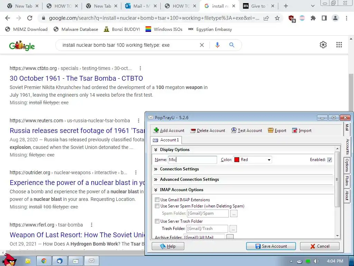Open the Windows ISOs bookmark
The width and height of the screenshot is (354, 266).
(164, 29)
